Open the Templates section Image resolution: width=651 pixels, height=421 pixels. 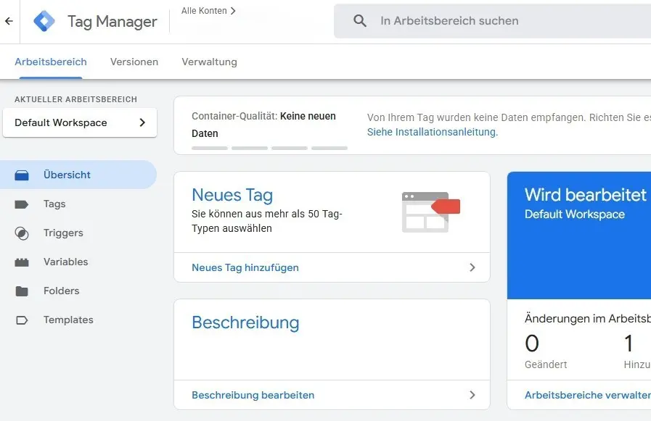[x=68, y=320]
